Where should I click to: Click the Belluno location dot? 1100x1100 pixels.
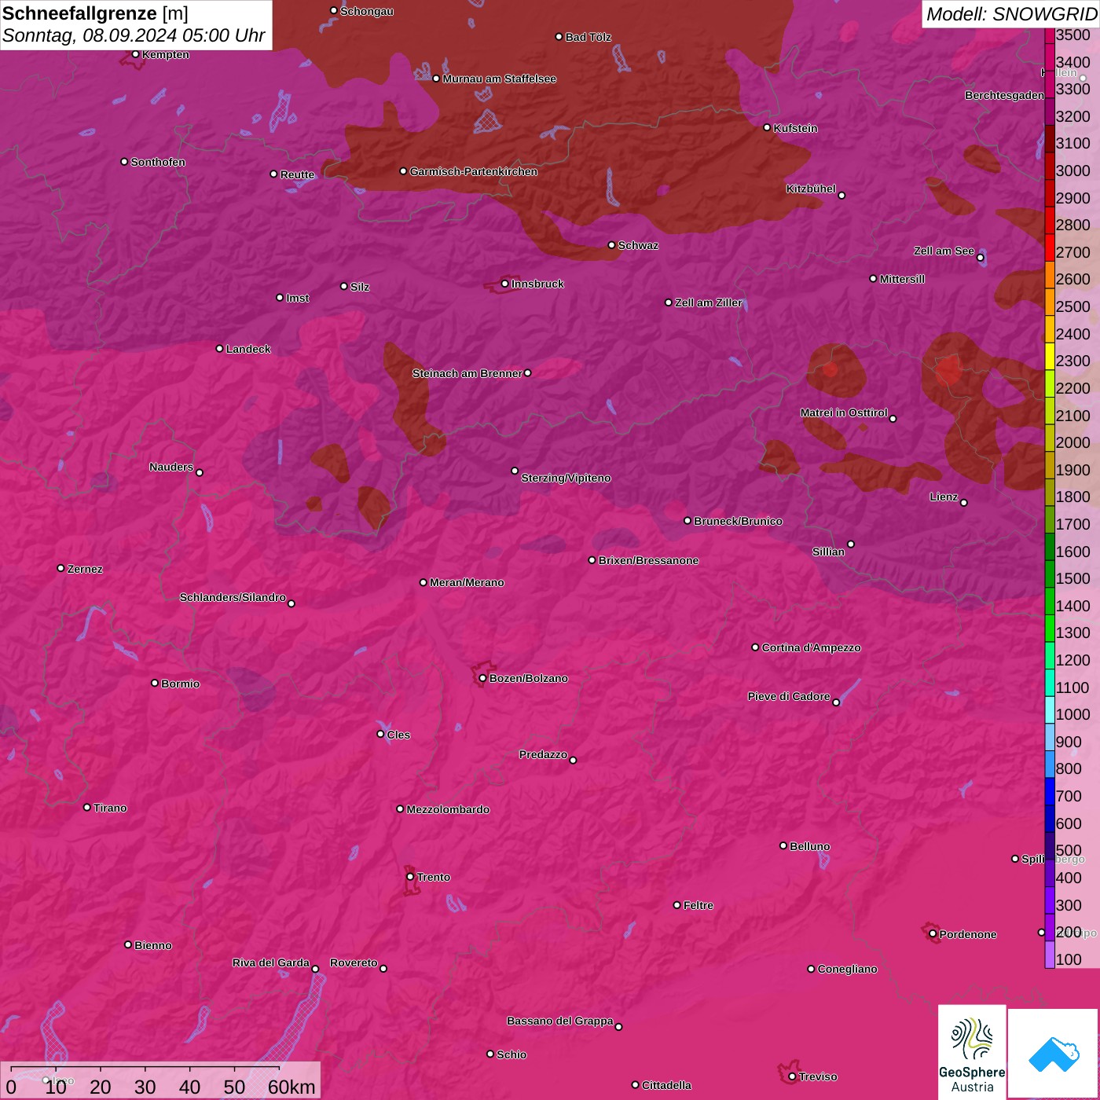coord(783,845)
